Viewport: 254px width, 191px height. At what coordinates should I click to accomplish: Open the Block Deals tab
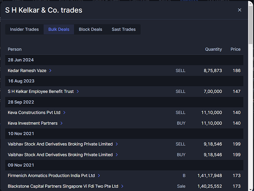pos(90,29)
